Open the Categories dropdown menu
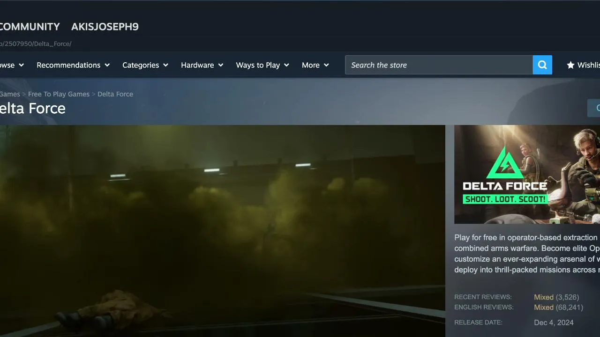 pyautogui.click(x=145, y=65)
